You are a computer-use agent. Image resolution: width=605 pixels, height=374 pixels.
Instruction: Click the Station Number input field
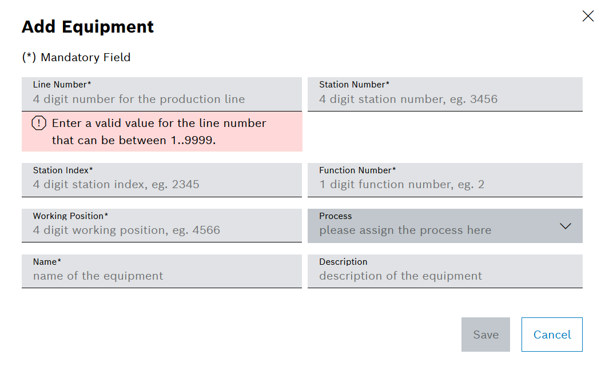(x=445, y=99)
